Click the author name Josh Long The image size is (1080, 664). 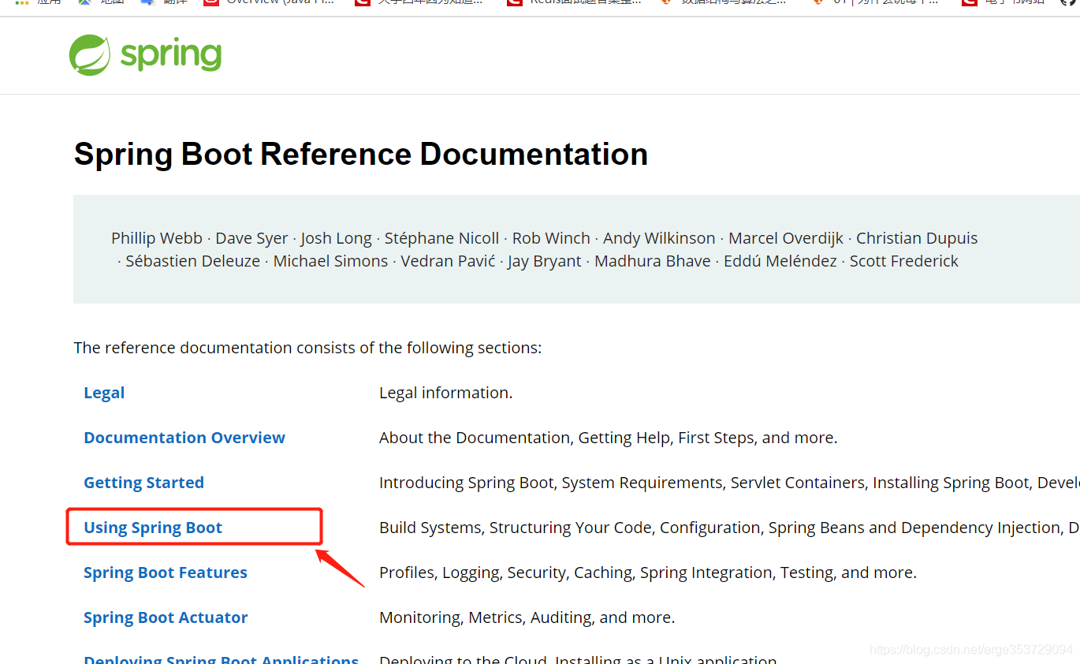pyautogui.click(x=336, y=238)
